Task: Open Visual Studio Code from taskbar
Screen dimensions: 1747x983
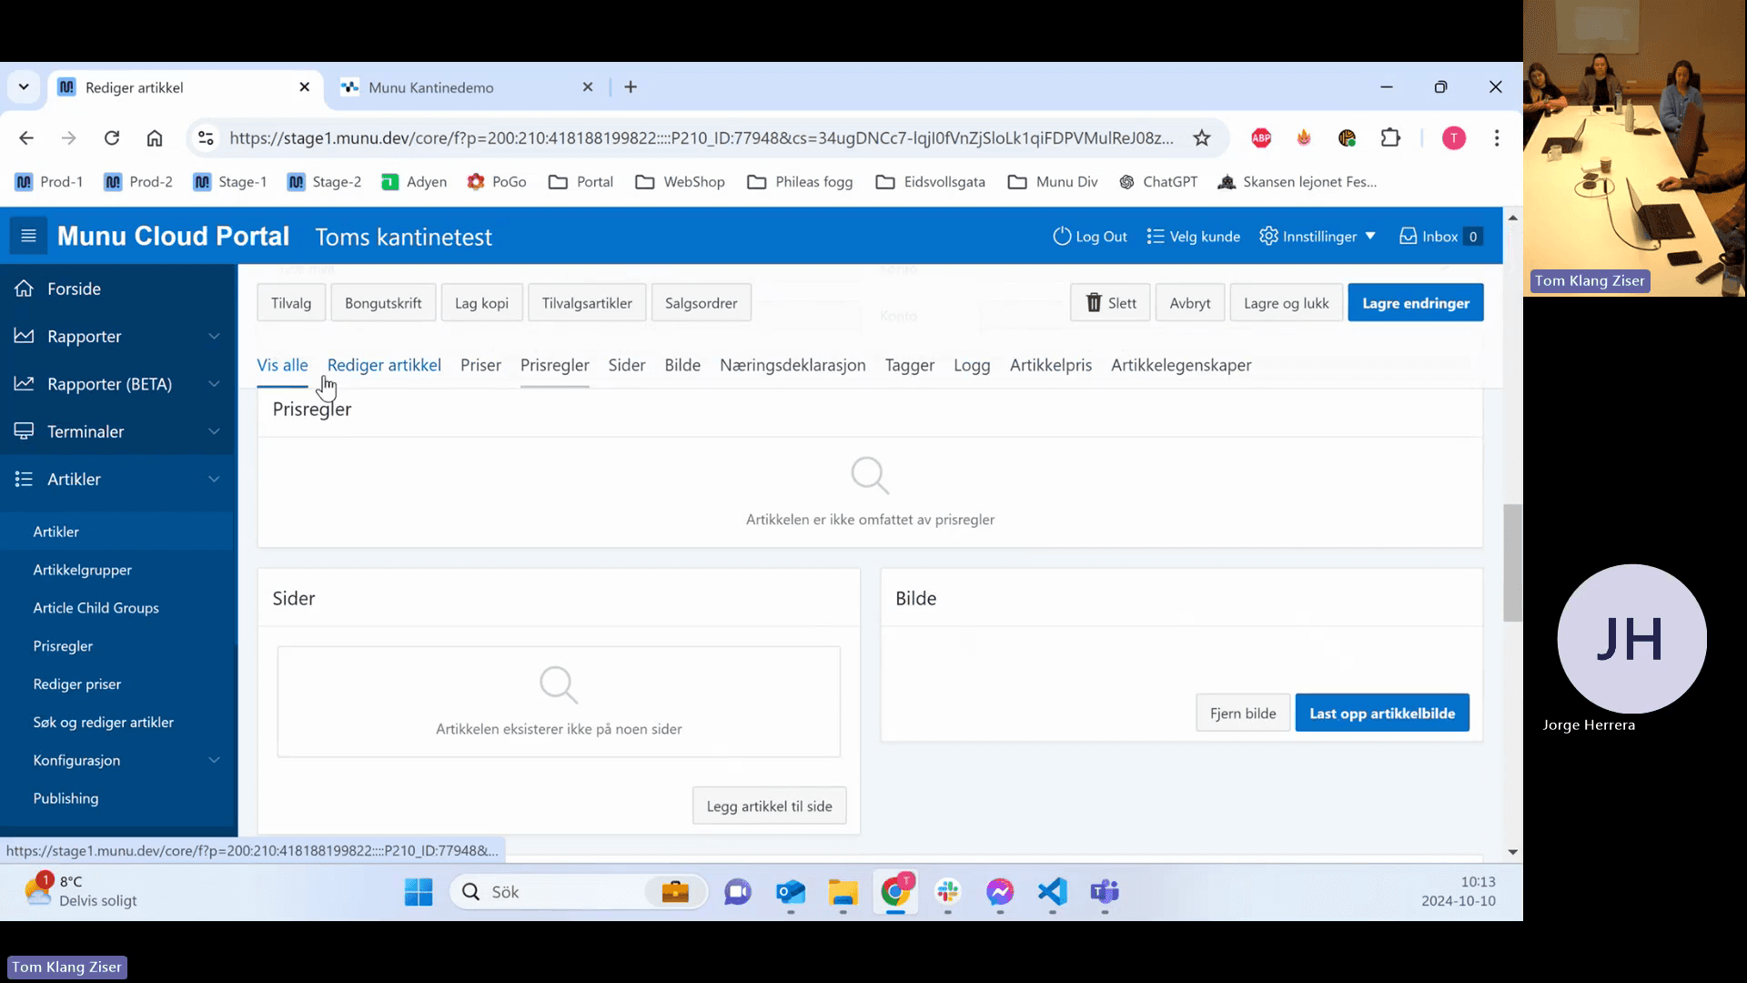Action: 1053,892
